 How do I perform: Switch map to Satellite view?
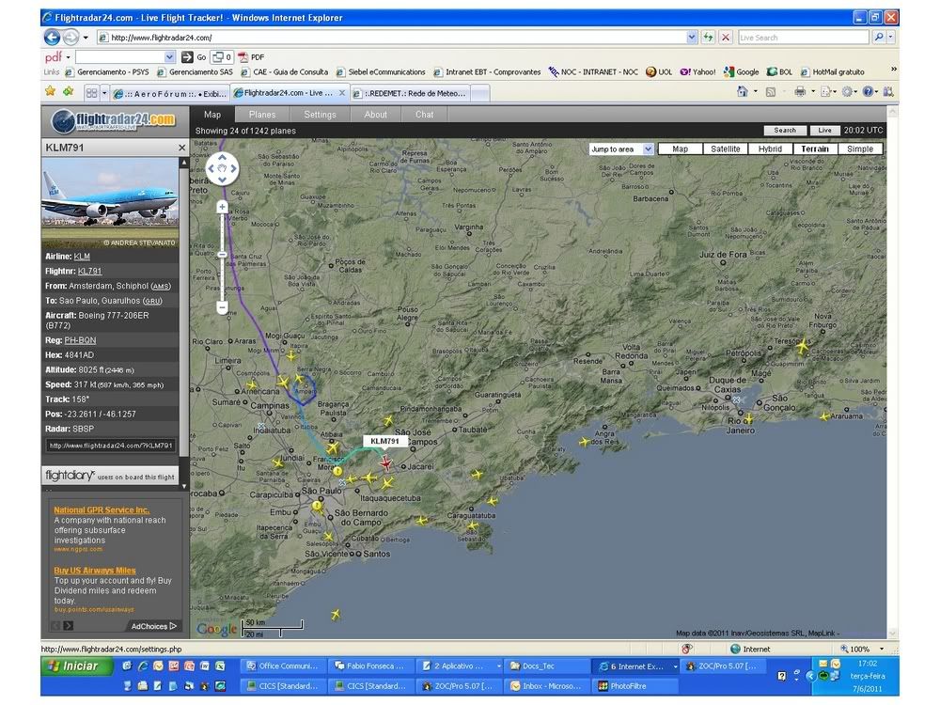click(x=725, y=149)
